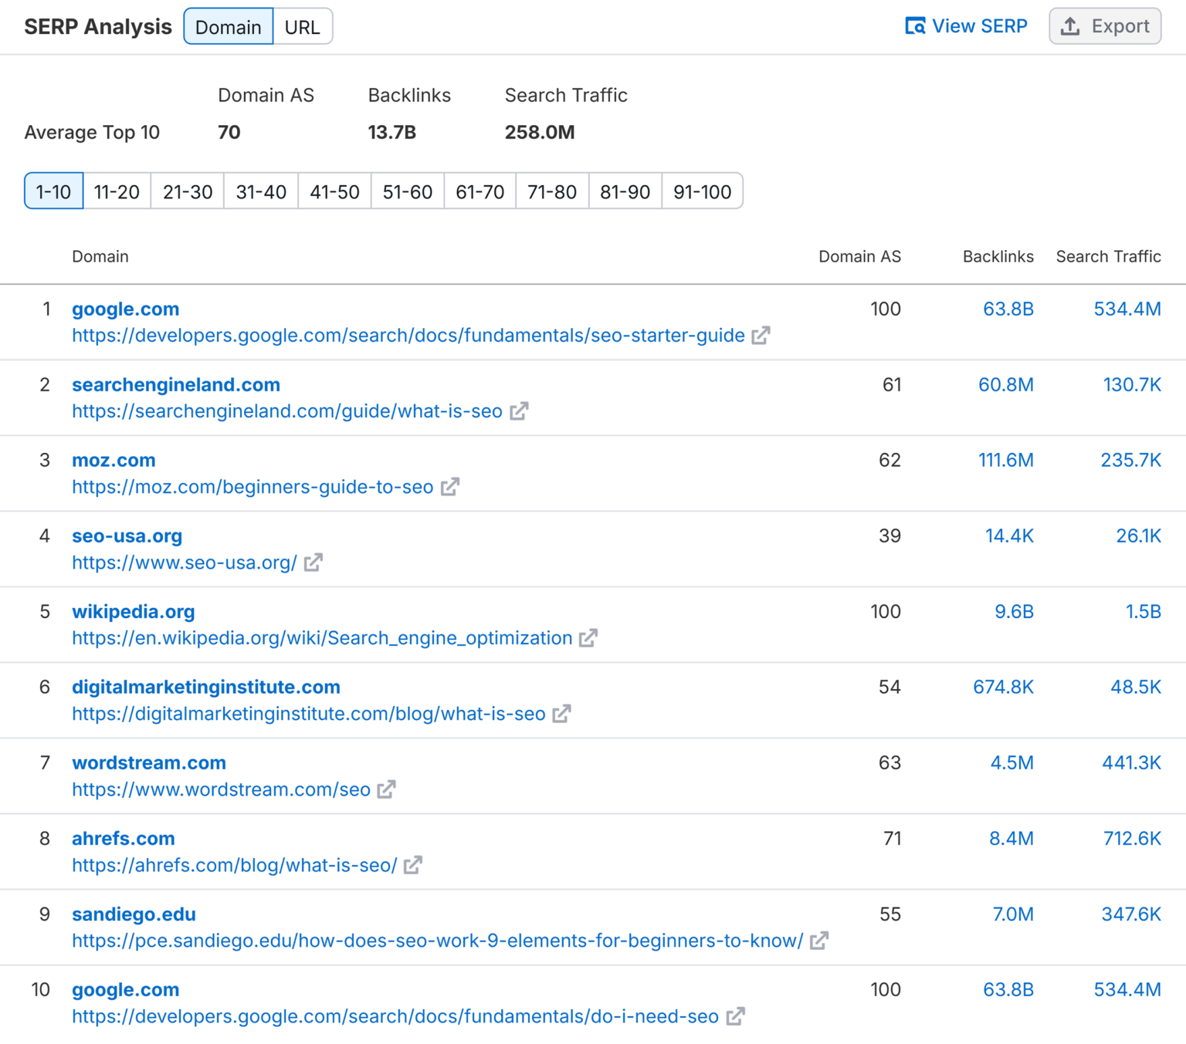1186x1044 pixels.
Task: Open searchengineland what-is-seo external link icon
Action: [520, 411]
